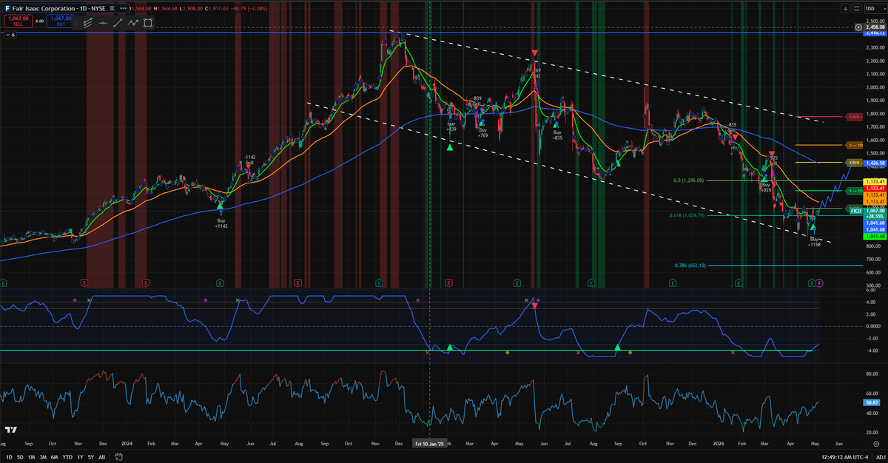This screenshot has height=463, width=888.
Task: Select the path polyline drawing tool
Action: pos(133,23)
